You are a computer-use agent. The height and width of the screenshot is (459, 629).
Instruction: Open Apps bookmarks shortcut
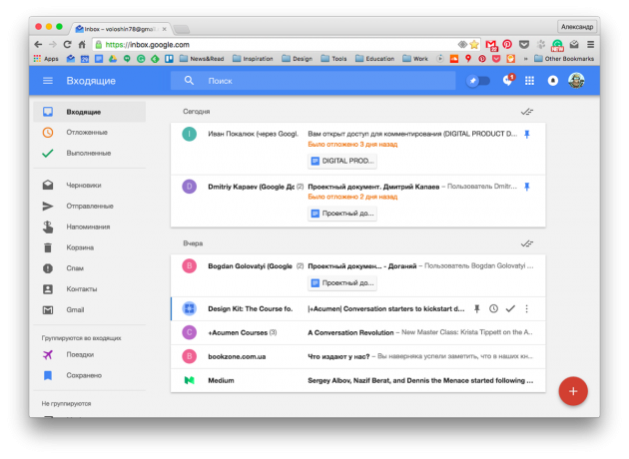coord(46,59)
